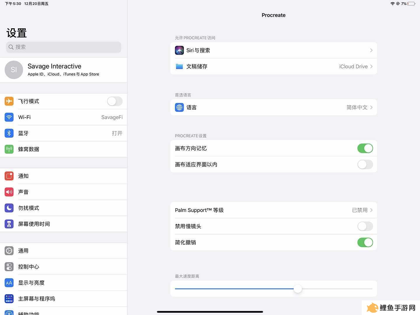Tap the gray unfilled slider track
The image size is (420, 315).
point(337,289)
